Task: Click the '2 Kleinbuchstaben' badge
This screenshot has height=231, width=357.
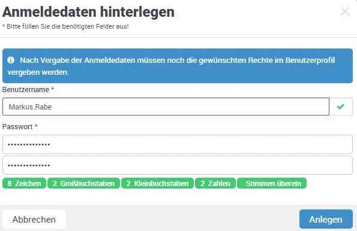Action: point(157,183)
